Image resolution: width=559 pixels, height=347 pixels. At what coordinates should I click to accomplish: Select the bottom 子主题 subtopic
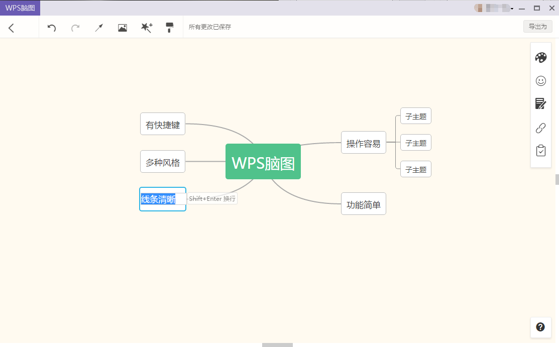click(x=416, y=169)
